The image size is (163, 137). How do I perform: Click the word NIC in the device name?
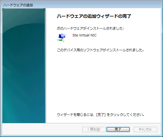(94, 35)
